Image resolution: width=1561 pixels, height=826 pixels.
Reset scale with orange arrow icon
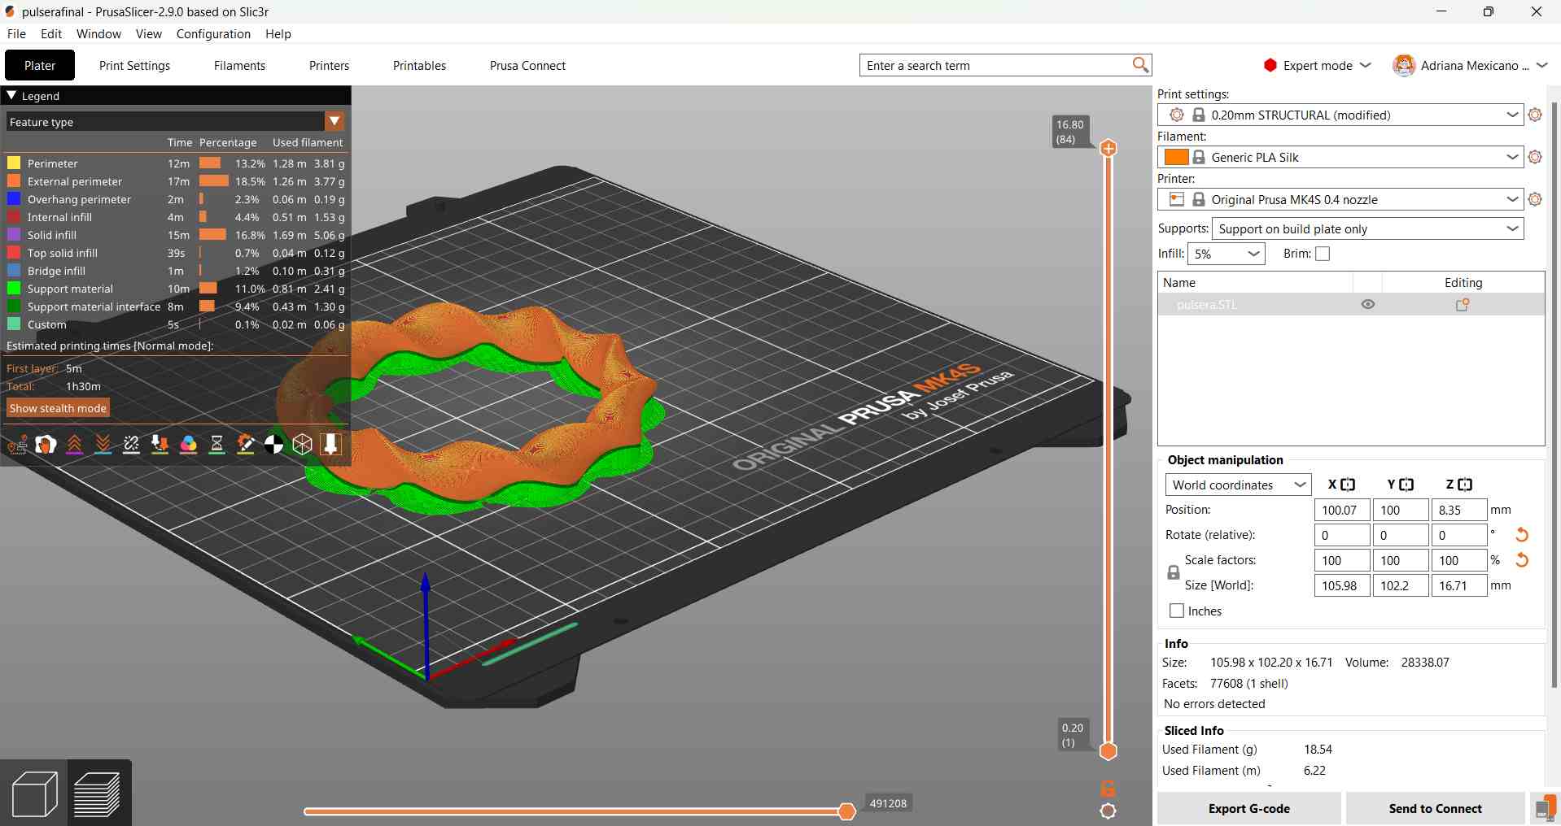[1522, 560]
